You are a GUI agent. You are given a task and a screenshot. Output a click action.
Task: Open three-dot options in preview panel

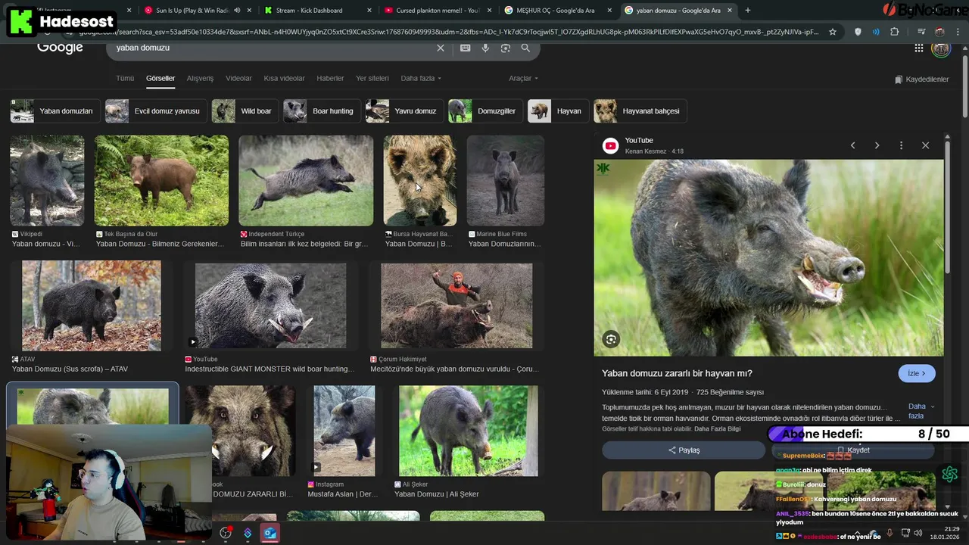point(901,145)
